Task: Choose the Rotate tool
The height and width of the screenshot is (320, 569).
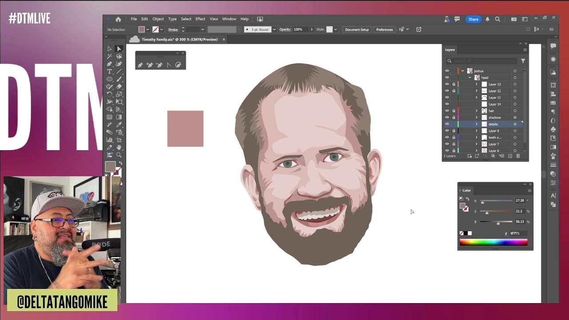Action: [109, 94]
